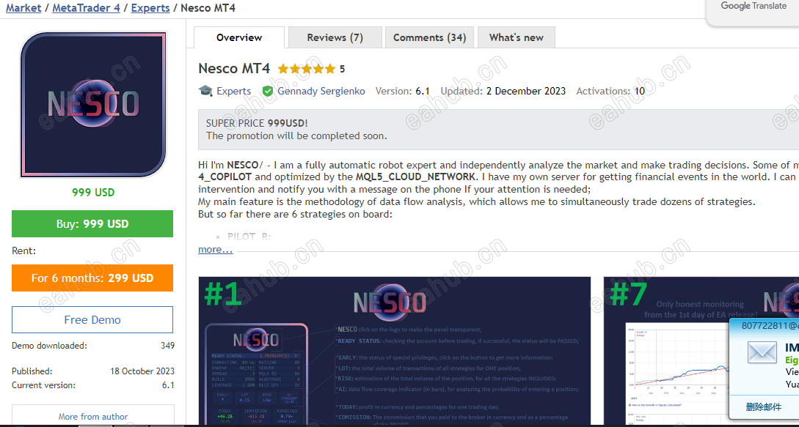Open the What's new tab

pyautogui.click(x=517, y=37)
